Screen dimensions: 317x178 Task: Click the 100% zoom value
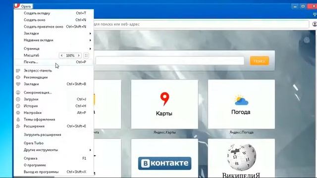(70, 55)
